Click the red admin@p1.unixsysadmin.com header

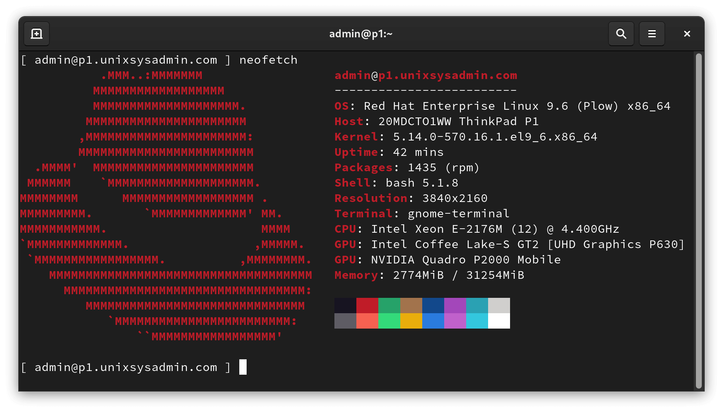426,75
